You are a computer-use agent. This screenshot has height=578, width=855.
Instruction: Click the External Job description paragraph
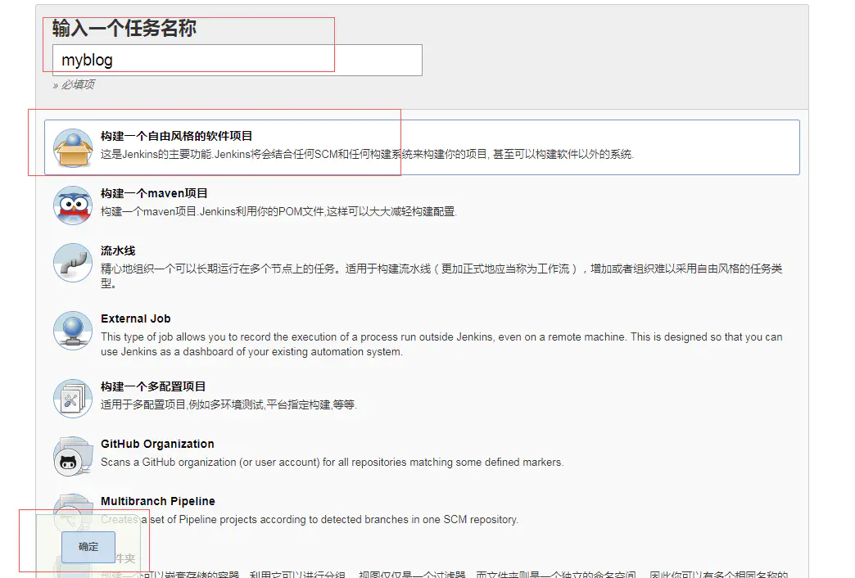coord(441,344)
